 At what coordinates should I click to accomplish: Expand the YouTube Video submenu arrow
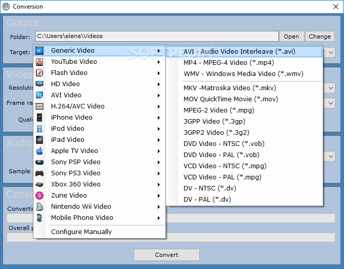point(159,62)
